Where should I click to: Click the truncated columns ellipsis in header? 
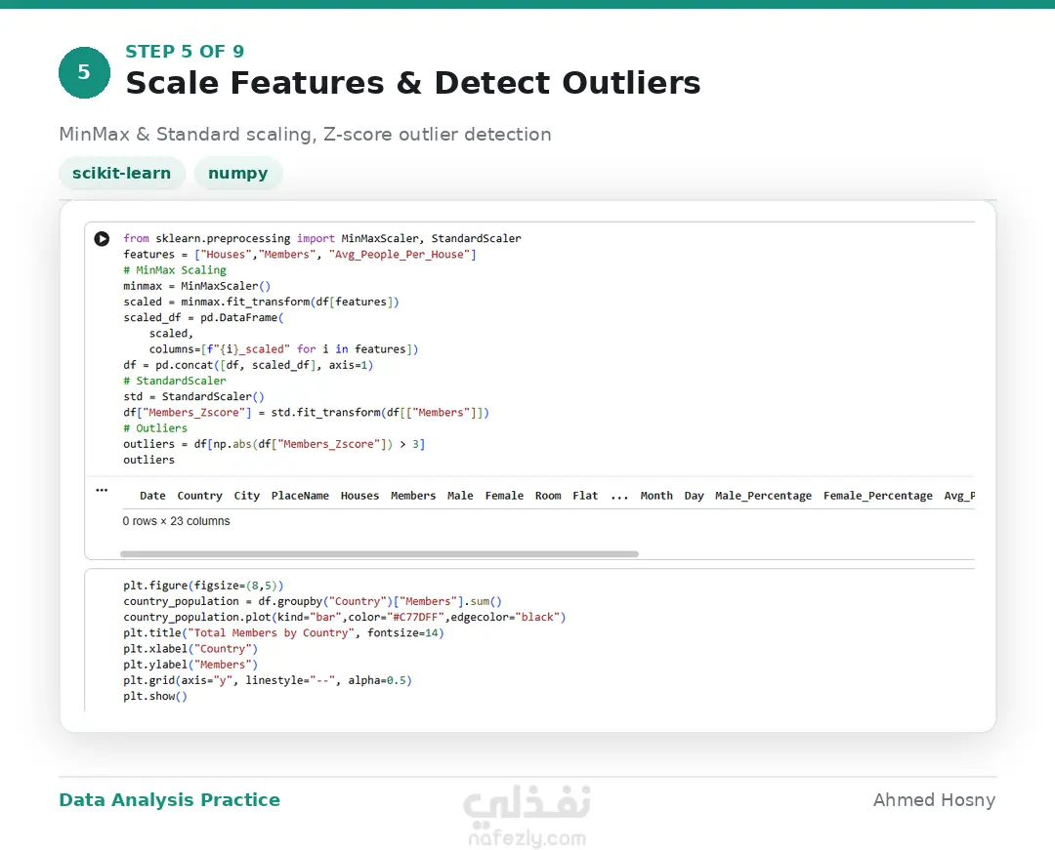(x=619, y=497)
